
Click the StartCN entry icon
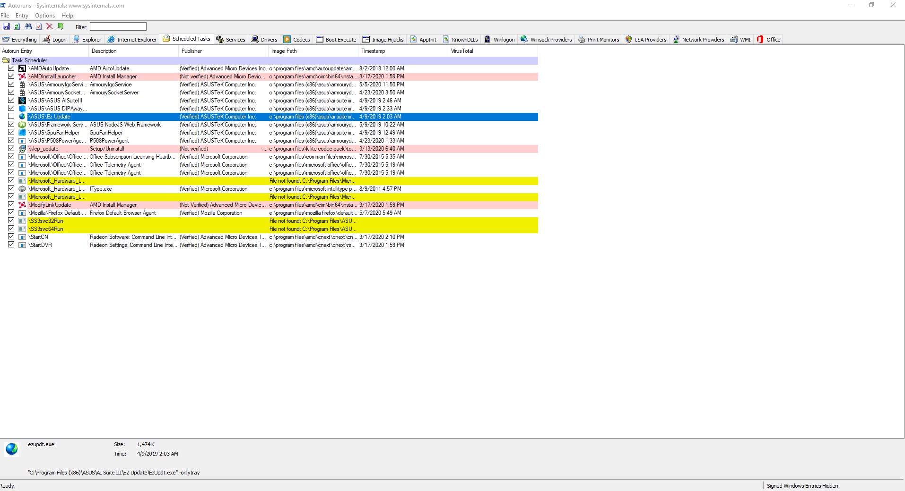22,237
